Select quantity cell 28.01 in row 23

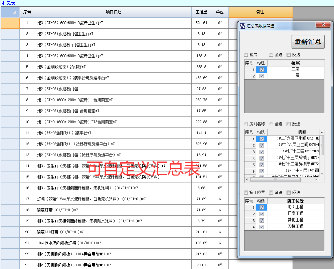pos(201,265)
